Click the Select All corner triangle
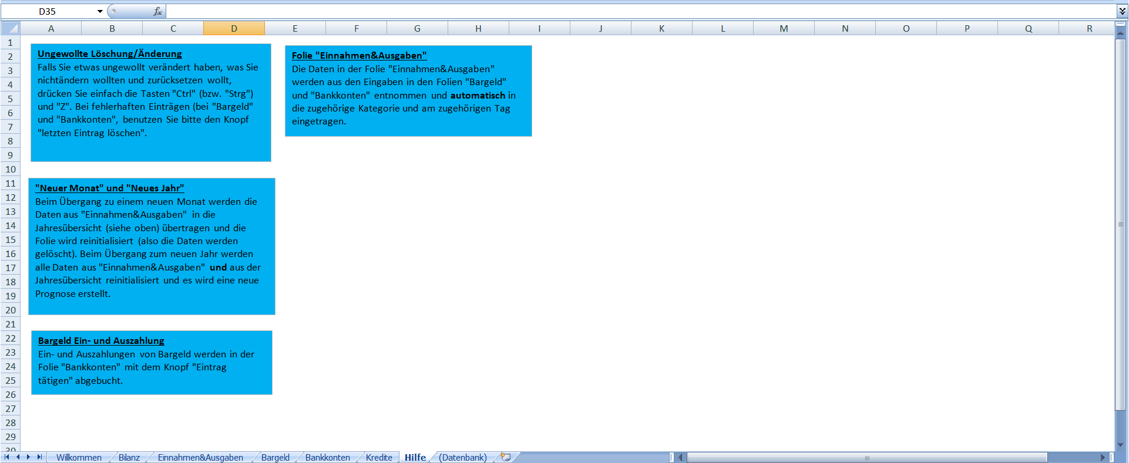The height and width of the screenshot is (463, 1129). (x=11, y=28)
